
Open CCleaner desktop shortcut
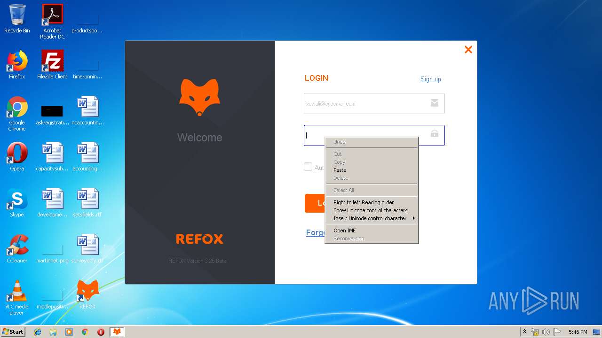click(17, 249)
